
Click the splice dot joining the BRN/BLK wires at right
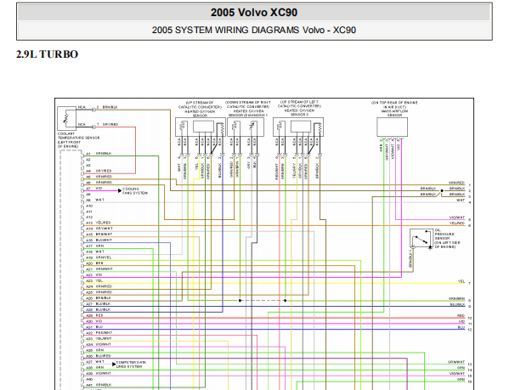(x=442, y=190)
